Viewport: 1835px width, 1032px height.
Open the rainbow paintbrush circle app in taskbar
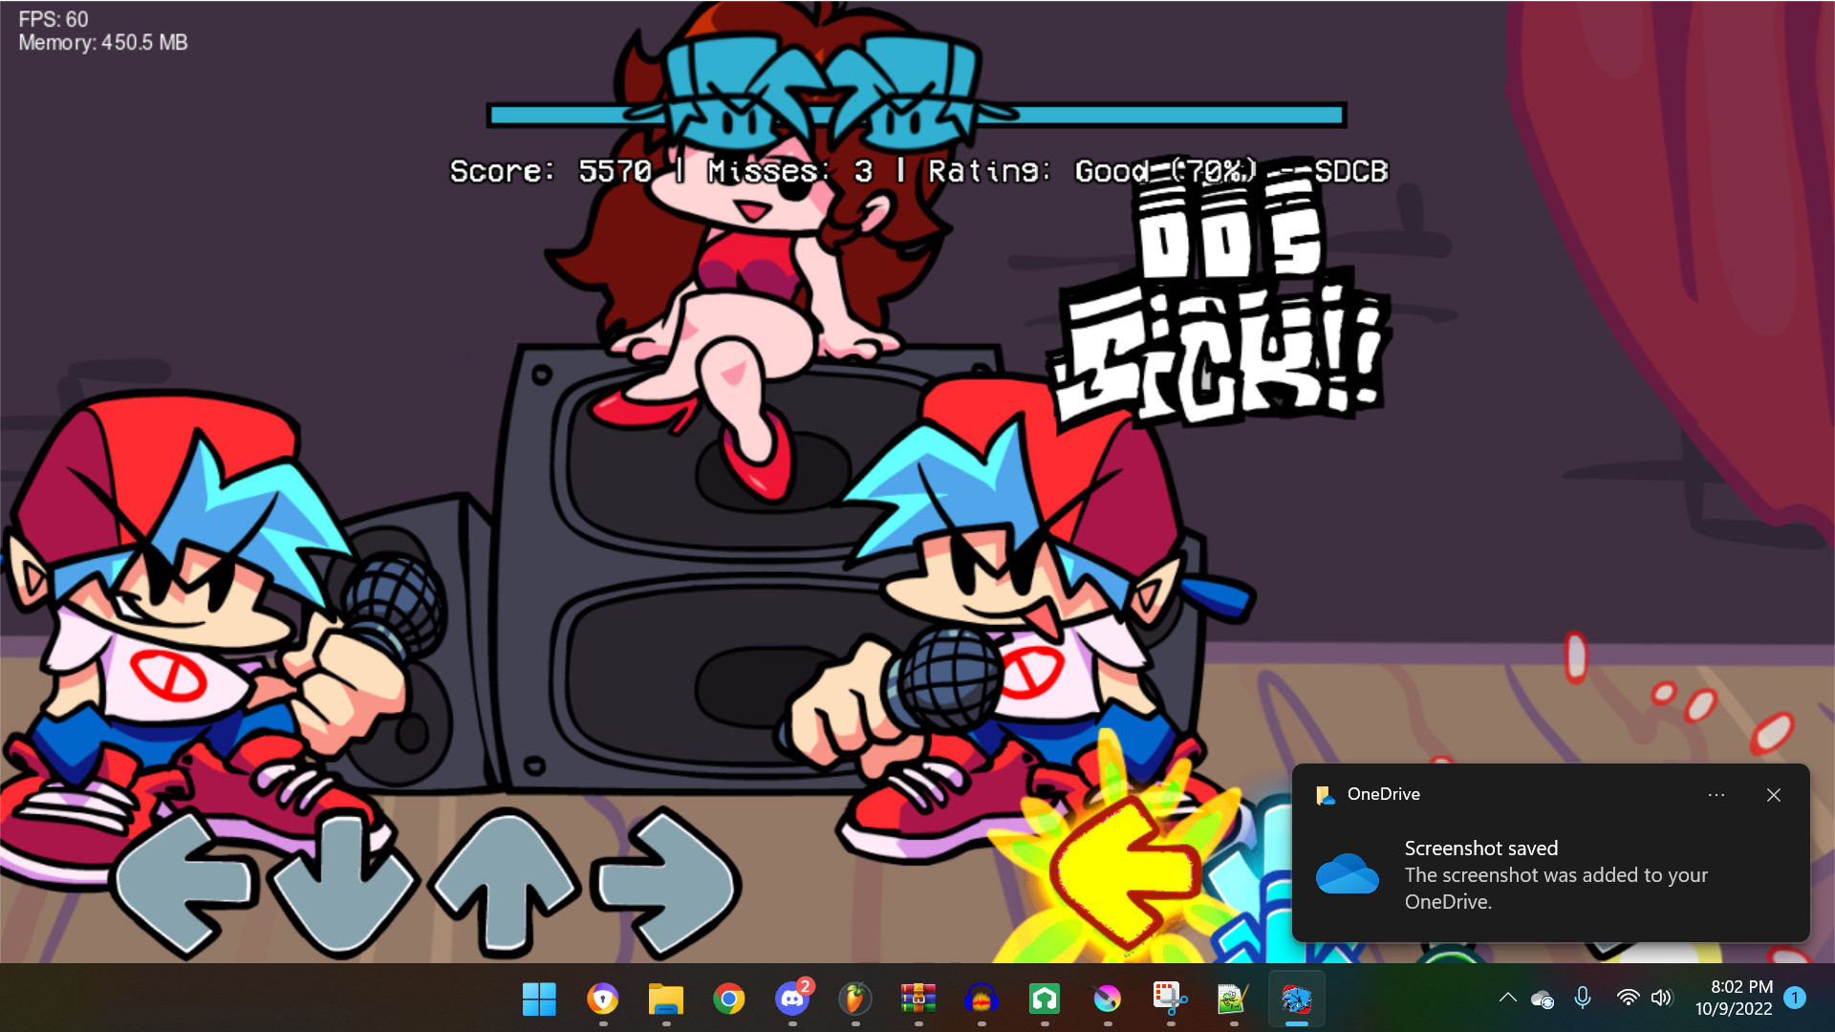[x=1108, y=1000]
